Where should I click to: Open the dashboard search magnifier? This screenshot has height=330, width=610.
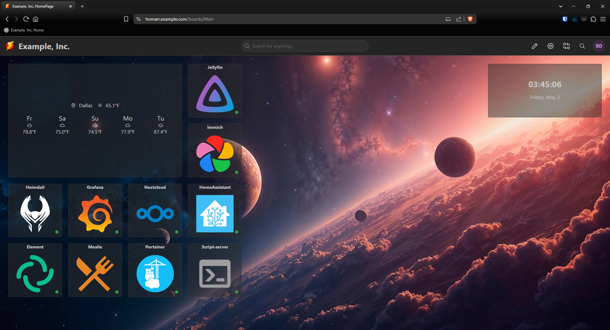tap(582, 46)
